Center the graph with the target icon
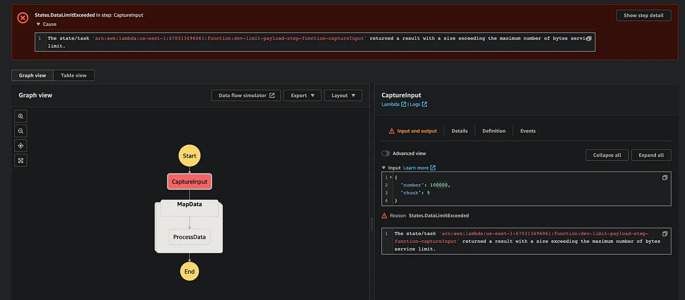 (x=21, y=146)
